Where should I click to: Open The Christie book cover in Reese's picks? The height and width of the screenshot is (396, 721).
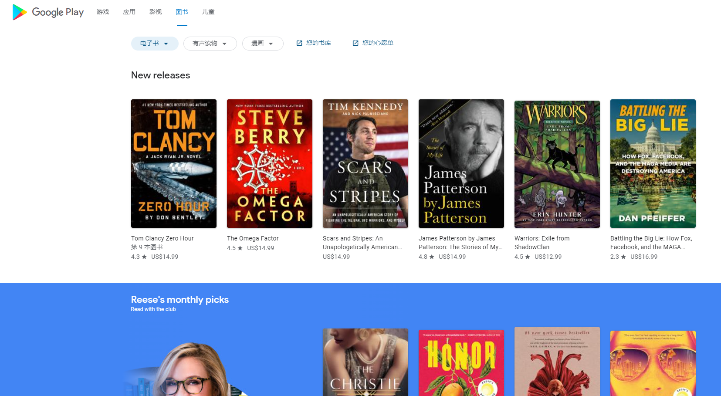(366, 362)
